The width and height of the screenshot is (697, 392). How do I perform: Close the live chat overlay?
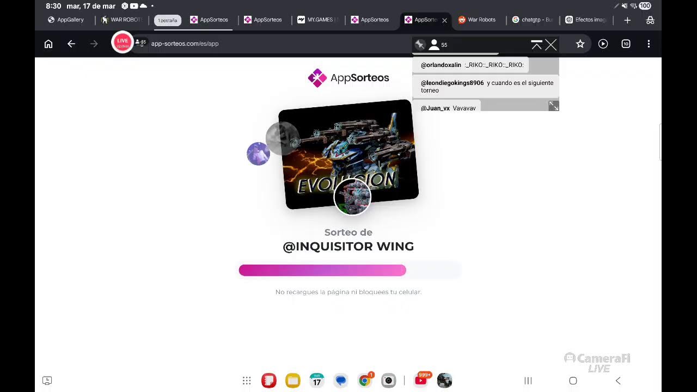pos(551,45)
